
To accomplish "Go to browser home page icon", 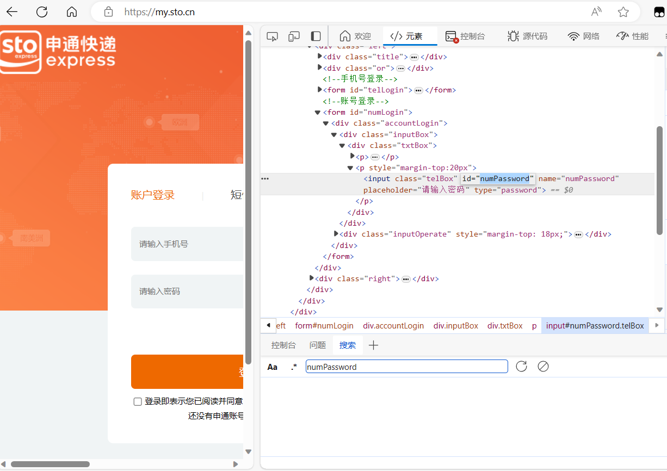I will point(72,12).
